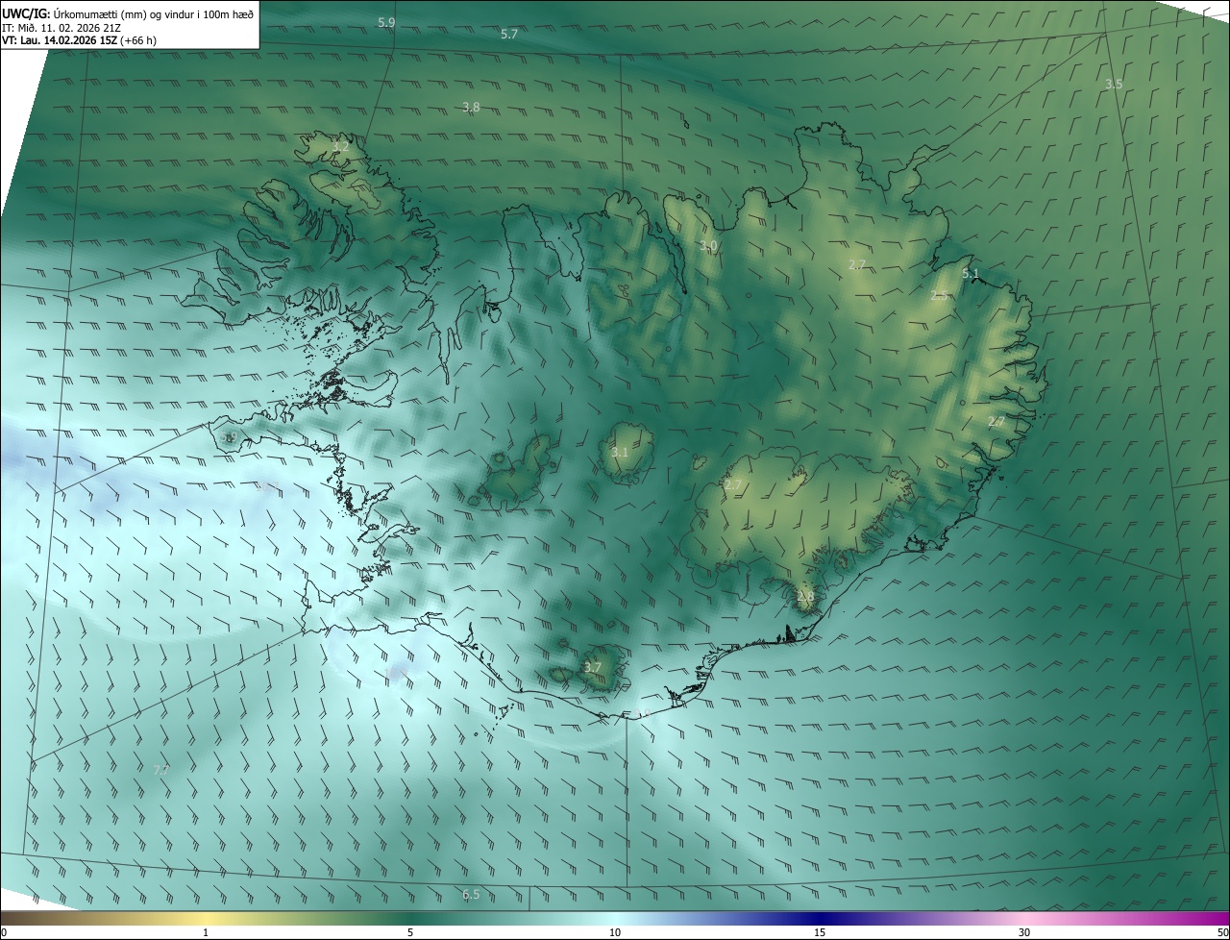Click the 3.8 value label over the sea
1230x940 pixels.
pos(471,108)
